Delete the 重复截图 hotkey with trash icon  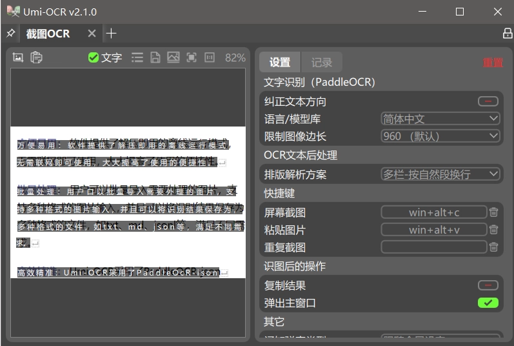pos(493,247)
